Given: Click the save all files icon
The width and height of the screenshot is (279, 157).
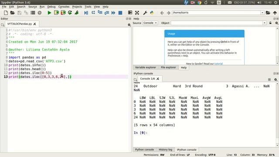Looking at the screenshot, I should point(26,13).
